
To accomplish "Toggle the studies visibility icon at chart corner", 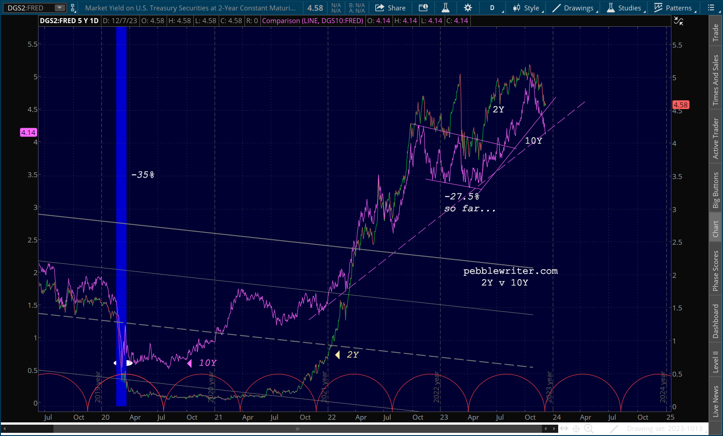I will click(678, 21).
